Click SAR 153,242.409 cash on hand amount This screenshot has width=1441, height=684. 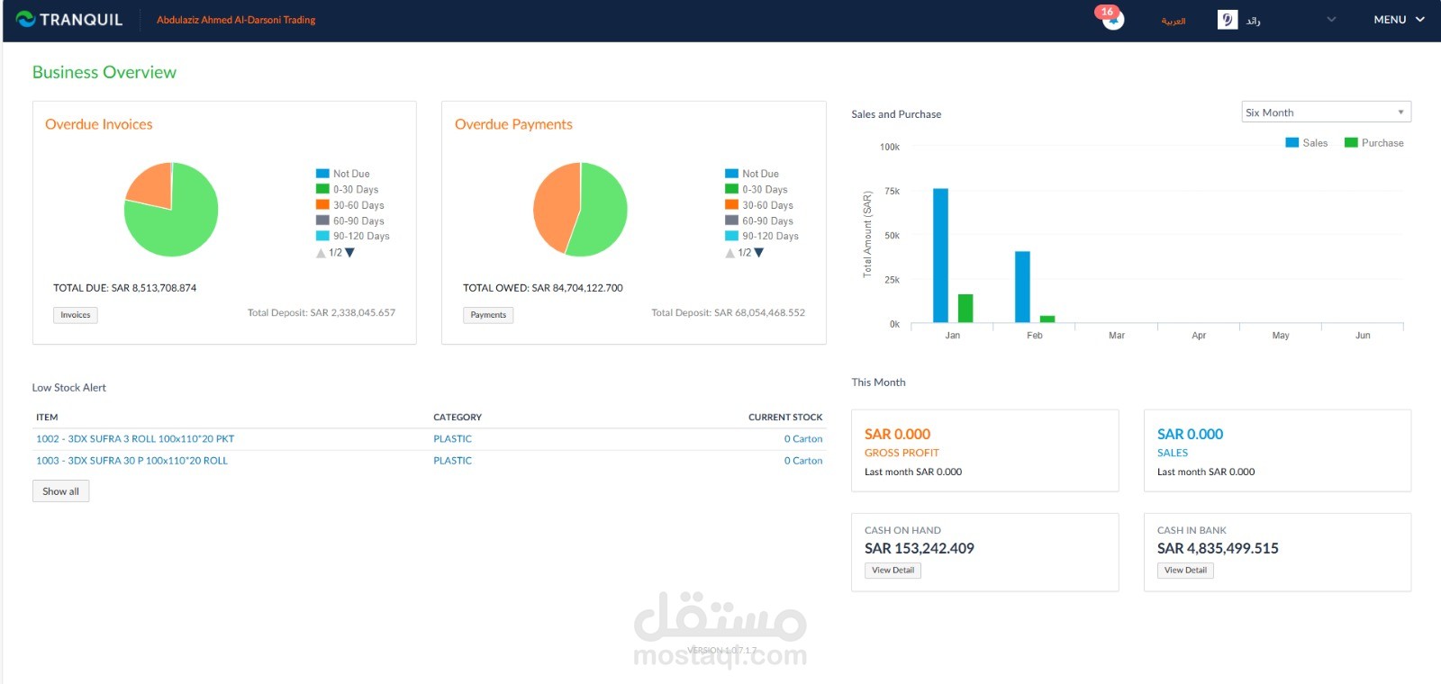click(920, 548)
